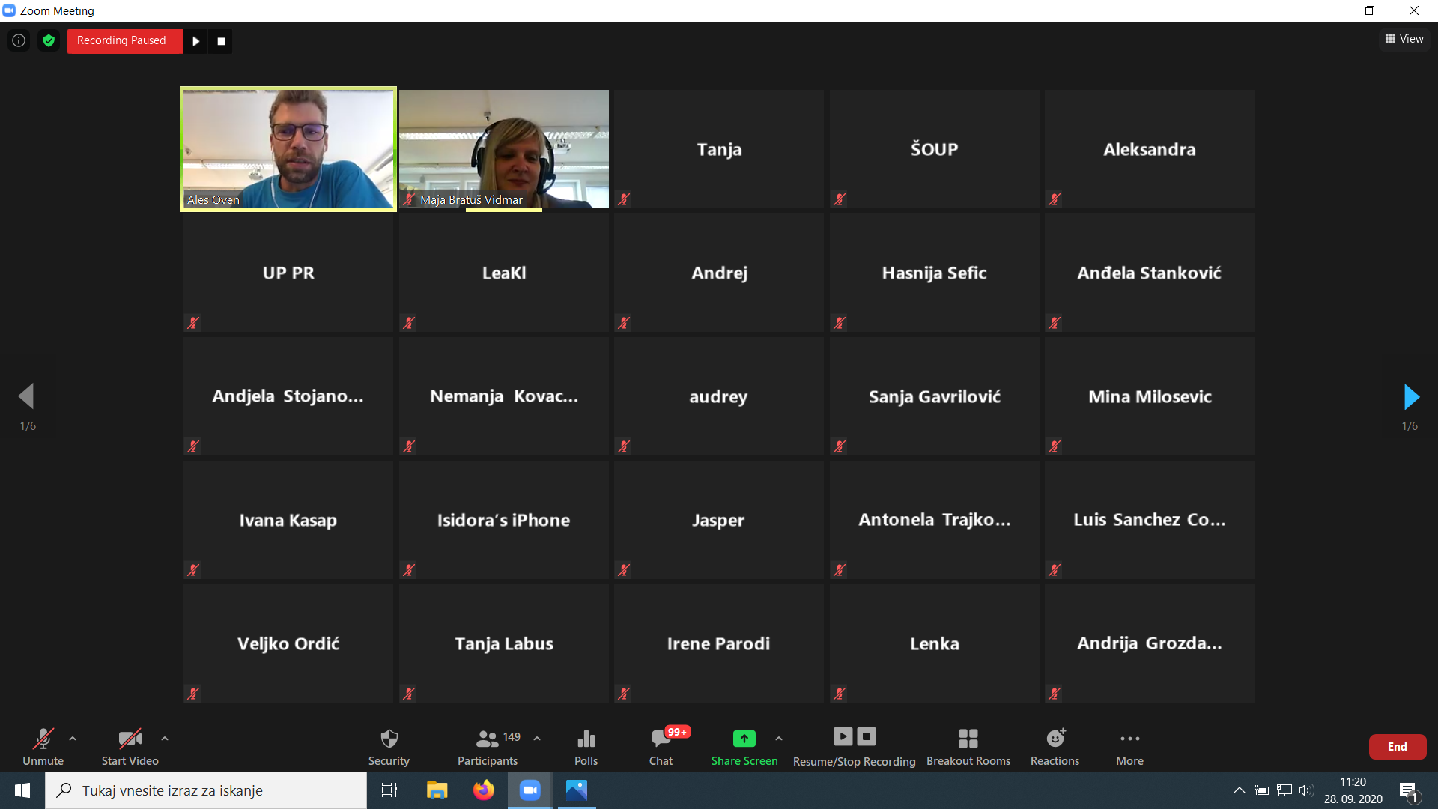Open the View layout menu
Image resolution: width=1438 pixels, height=809 pixels.
[x=1404, y=39]
